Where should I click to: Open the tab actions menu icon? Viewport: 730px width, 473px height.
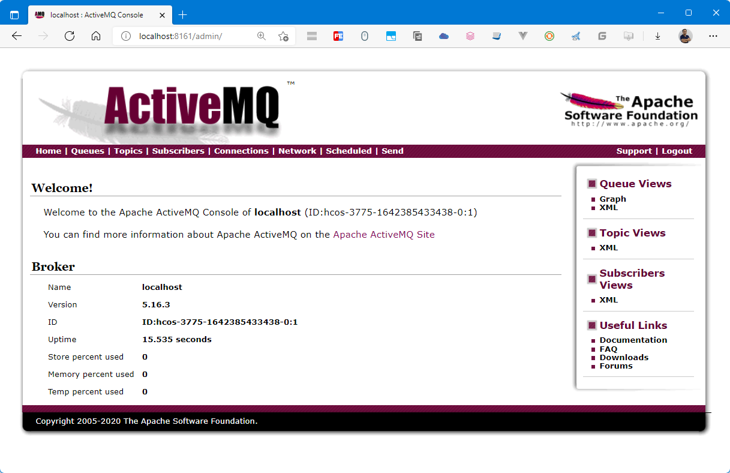[x=14, y=14]
